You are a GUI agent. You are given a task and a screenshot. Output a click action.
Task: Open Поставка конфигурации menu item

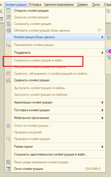[55, 110]
